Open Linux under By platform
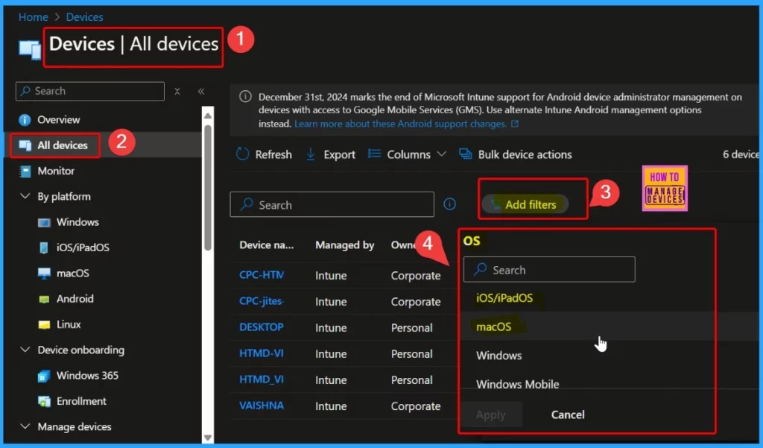Screen dimensions: 763x448 (69, 324)
